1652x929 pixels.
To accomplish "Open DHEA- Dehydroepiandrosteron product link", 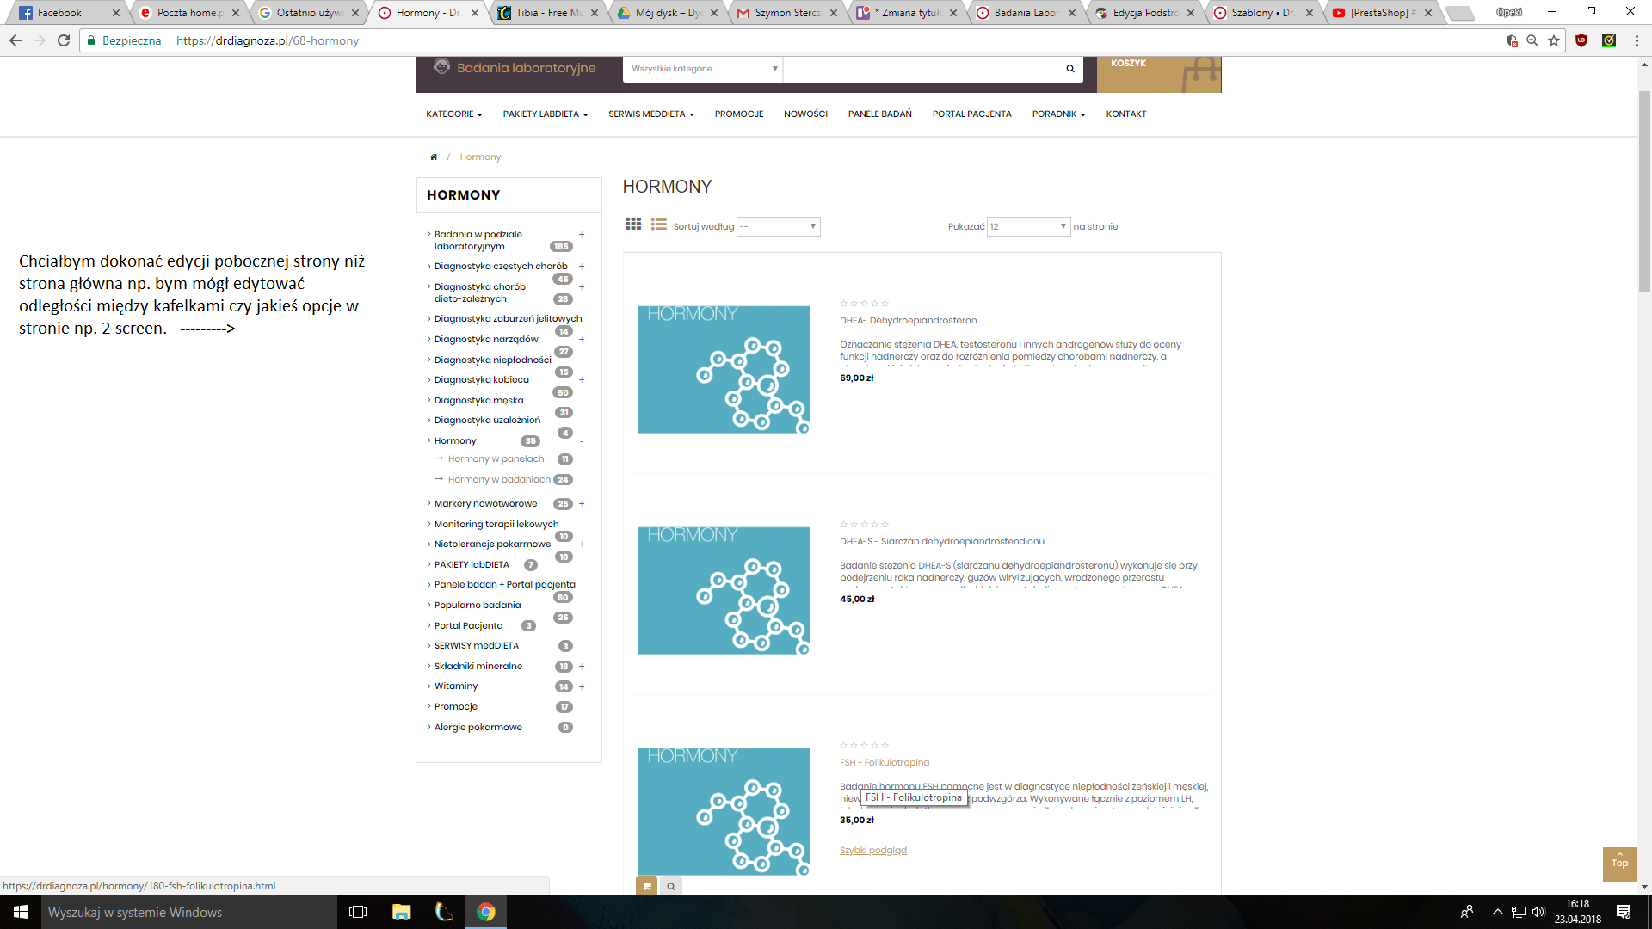I will [908, 320].
